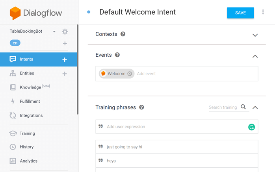Click the Intents speech bubble icon
This screenshot has width=275, height=172.
[13, 59]
